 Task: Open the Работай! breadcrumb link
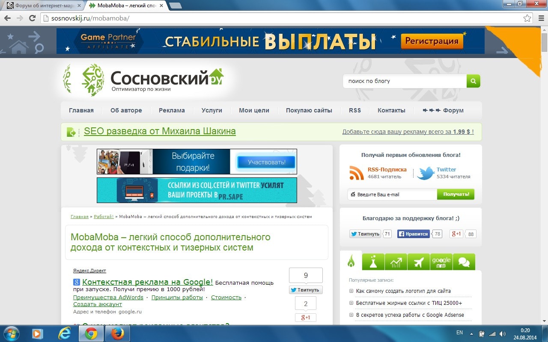tap(104, 217)
